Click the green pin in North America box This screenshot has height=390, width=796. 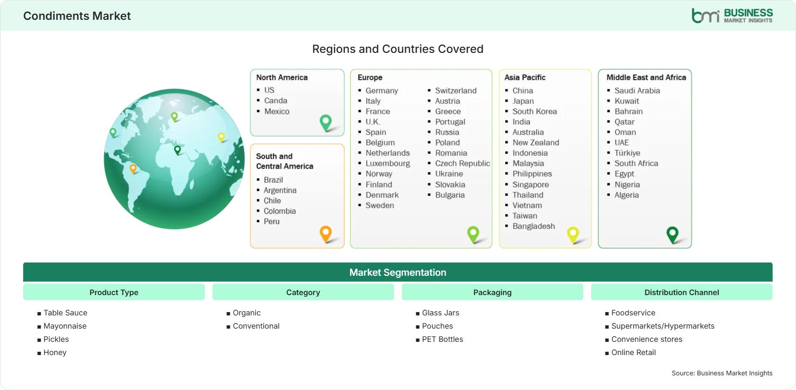tap(326, 123)
